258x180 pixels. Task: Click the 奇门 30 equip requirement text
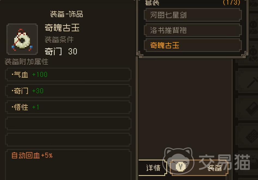61,51
